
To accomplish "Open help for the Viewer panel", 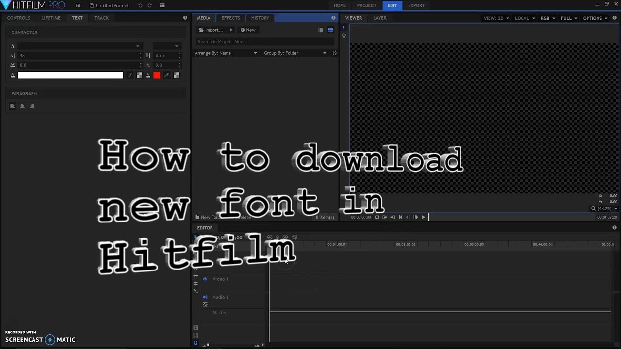I will pos(615,18).
